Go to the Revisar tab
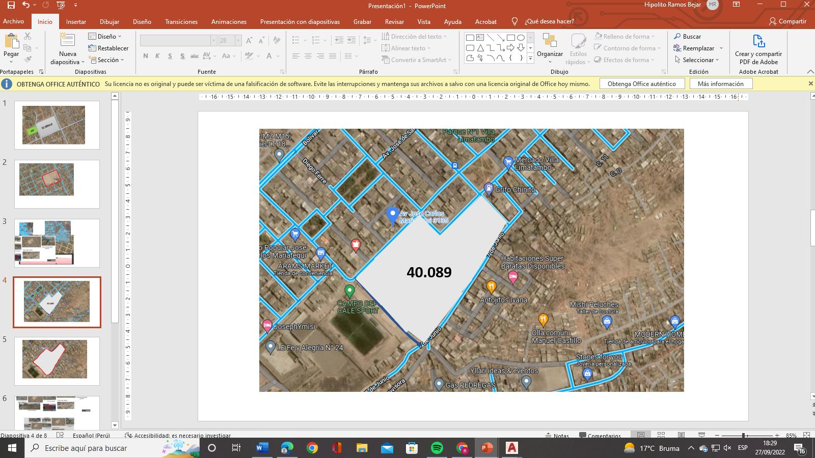This screenshot has height=458, width=815. pos(394,22)
